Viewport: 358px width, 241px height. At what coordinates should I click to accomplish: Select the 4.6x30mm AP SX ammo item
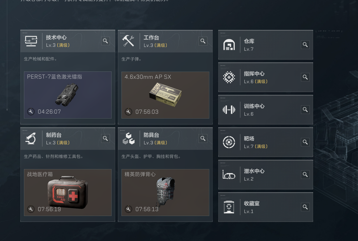[x=165, y=95]
